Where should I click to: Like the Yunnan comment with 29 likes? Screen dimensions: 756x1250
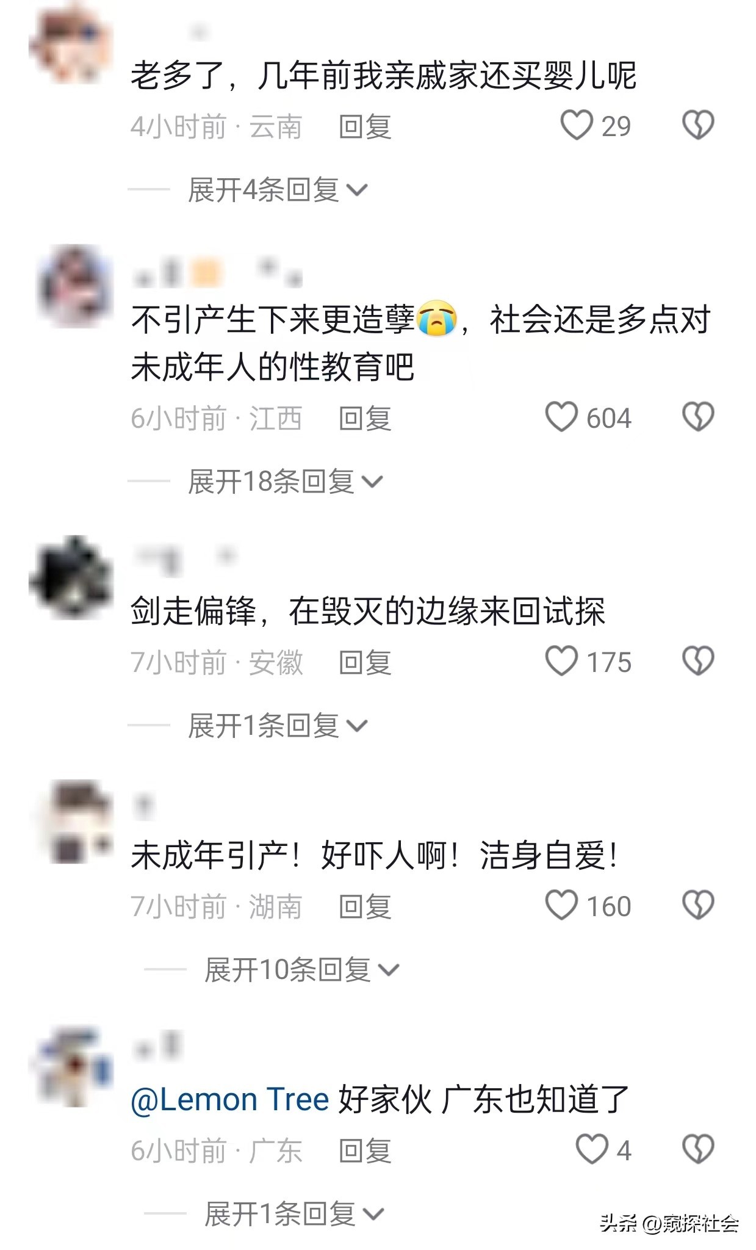[576, 126]
